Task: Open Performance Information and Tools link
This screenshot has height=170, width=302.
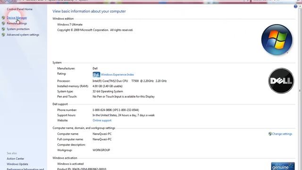Action: point(25,169)
